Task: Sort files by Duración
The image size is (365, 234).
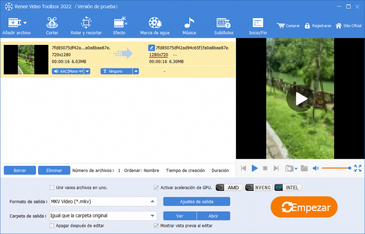Action: point(220,171)
